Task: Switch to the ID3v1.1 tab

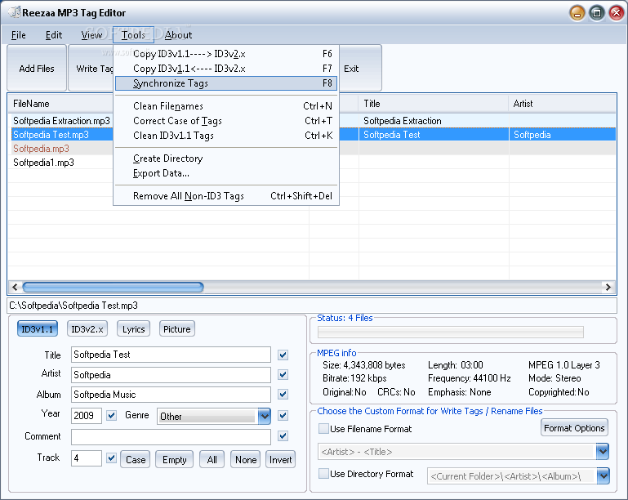Action: (x=38, y=329)
